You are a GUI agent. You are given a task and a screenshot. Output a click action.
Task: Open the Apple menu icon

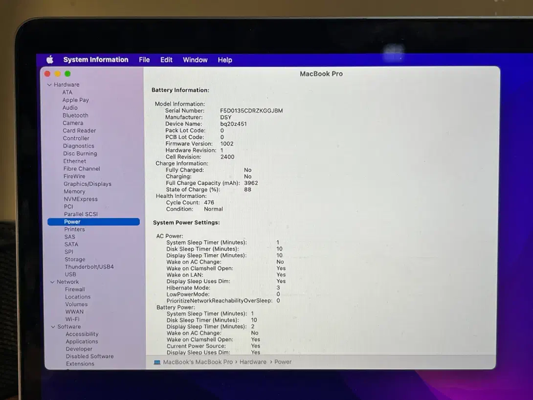[50, 60]
